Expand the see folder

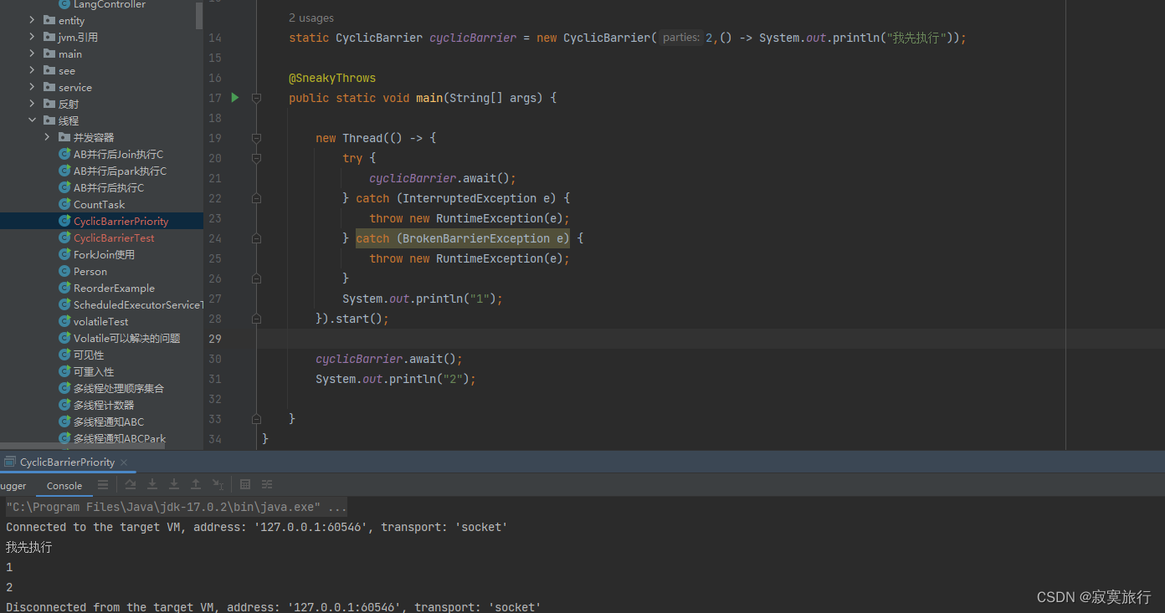(x=32, y=70)
